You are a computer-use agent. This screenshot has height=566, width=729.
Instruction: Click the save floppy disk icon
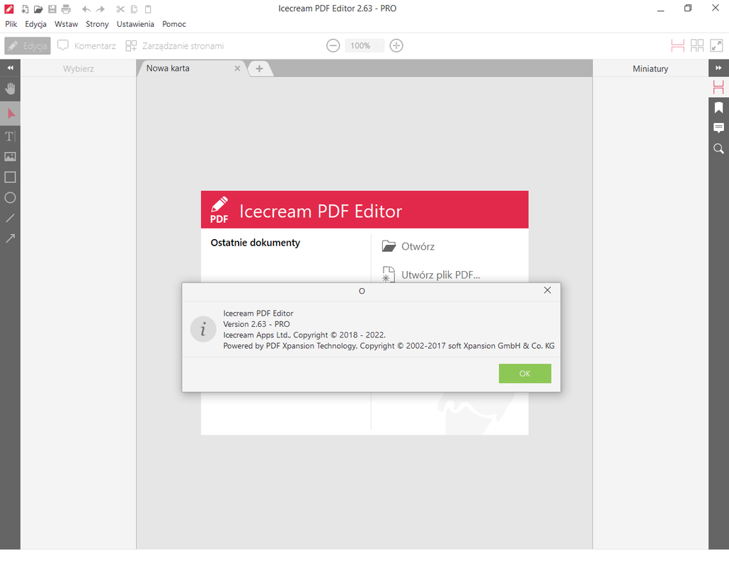click(x=52, y=8)
